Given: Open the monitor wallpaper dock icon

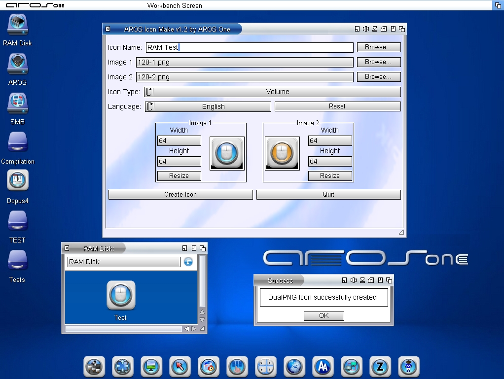Looking at the screenshot, I should (151, 367).
